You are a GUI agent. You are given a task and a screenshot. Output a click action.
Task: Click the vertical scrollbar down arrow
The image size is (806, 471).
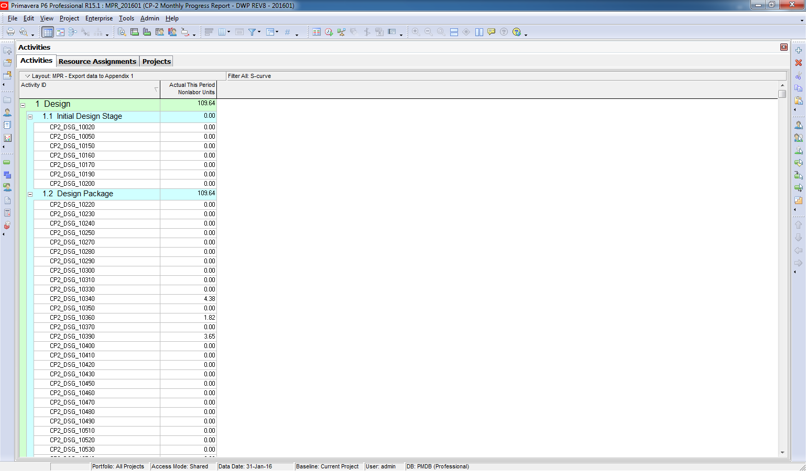point(782,453)
